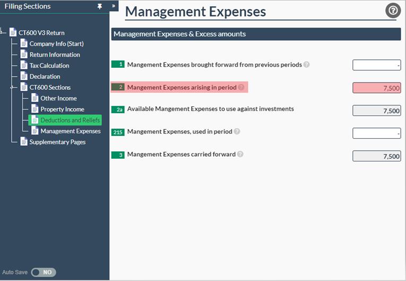Image resolution: width=406 pixels, height=281 pixels.
Task: Click box 2a badge
Action: [118, 110]
